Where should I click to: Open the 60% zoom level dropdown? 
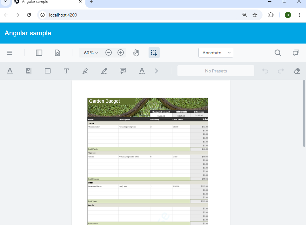pyautogui.click(x=90, y=53)
